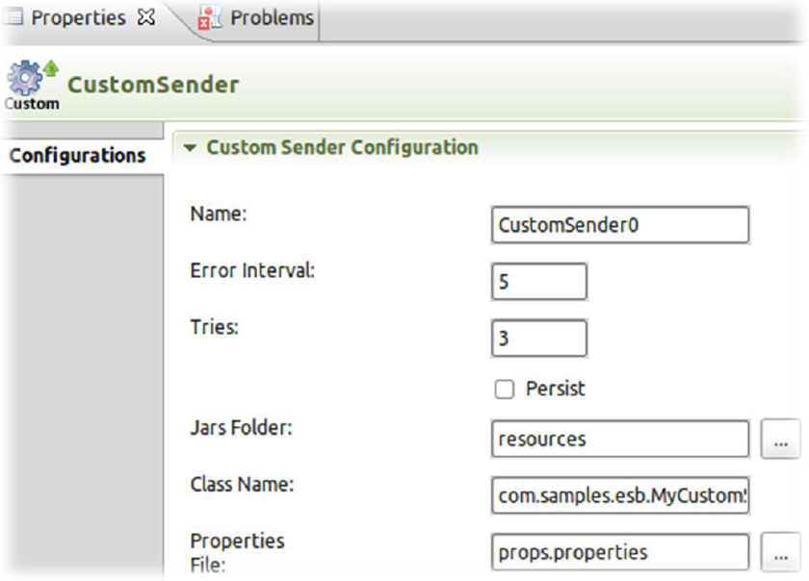Click the Problems tab error icon
809x581 pixels.
point(210,18)
